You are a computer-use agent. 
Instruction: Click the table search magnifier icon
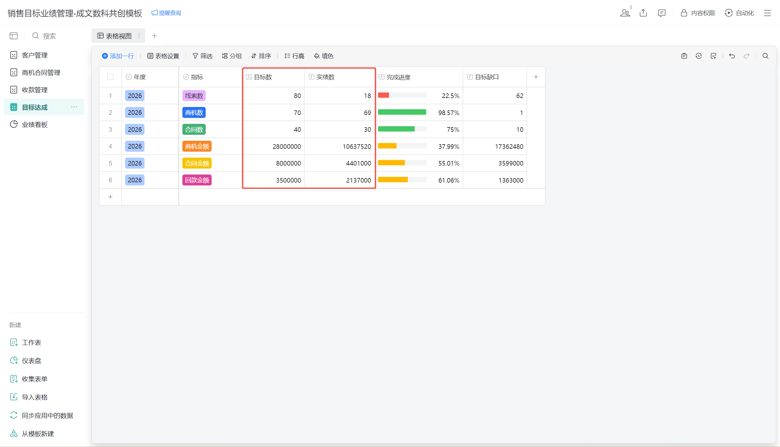coord(765,56)
